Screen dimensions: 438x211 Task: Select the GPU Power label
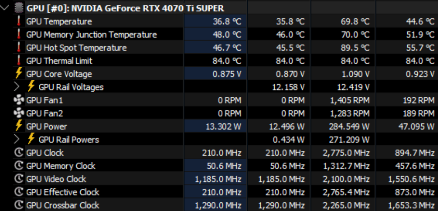pyautogui.click(x=46, y=126)
